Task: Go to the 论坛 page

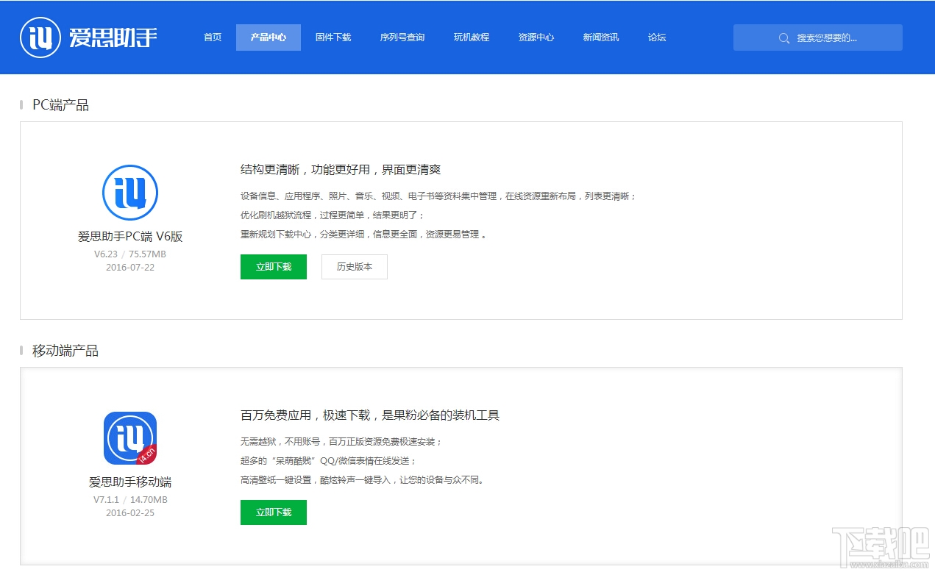Action: 657,37
